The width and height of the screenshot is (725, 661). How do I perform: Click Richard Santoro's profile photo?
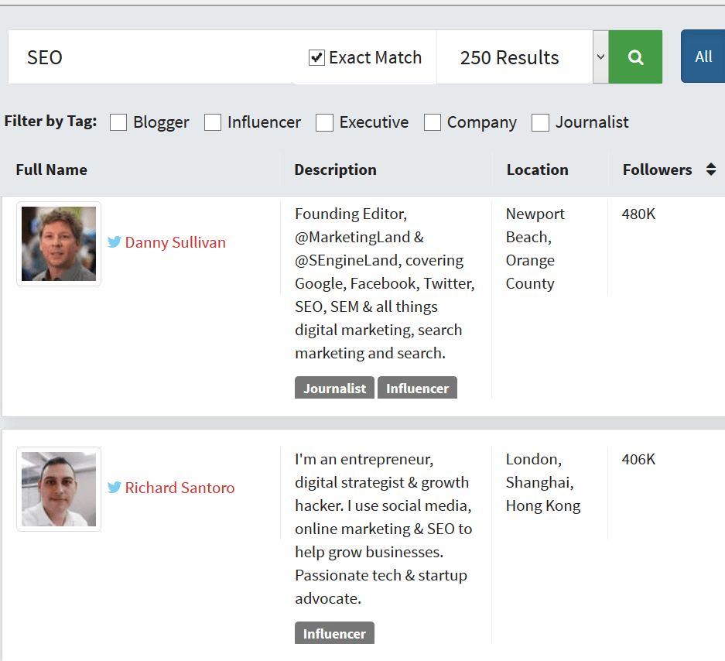click(59, 489)
